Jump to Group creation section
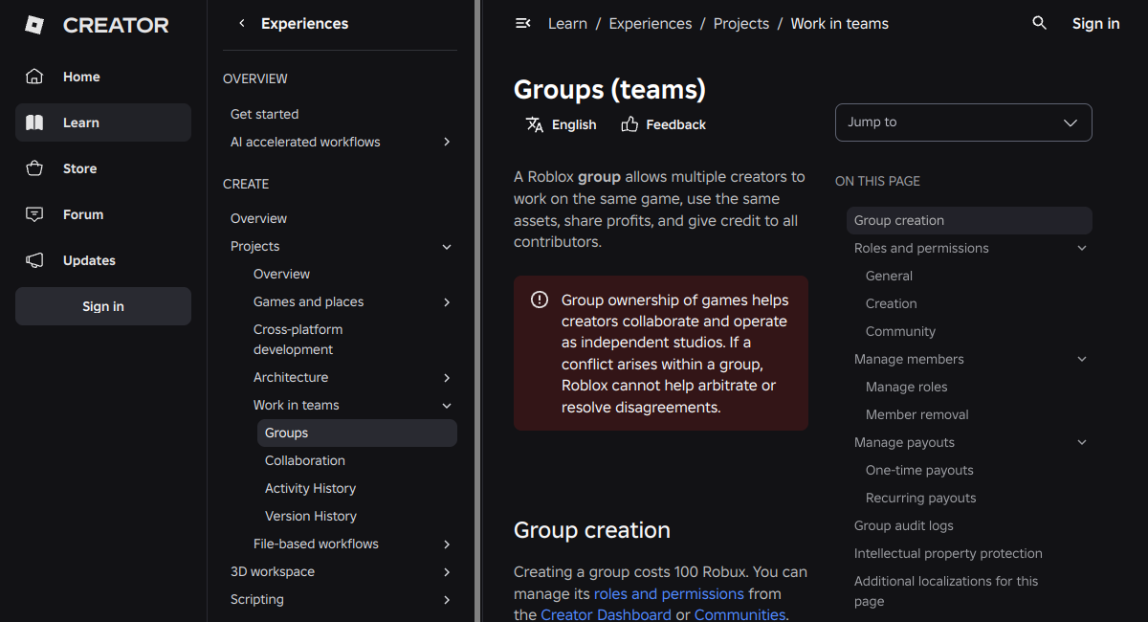The width and height of the screenshot is (1148, 622). [x=969, y=220]
